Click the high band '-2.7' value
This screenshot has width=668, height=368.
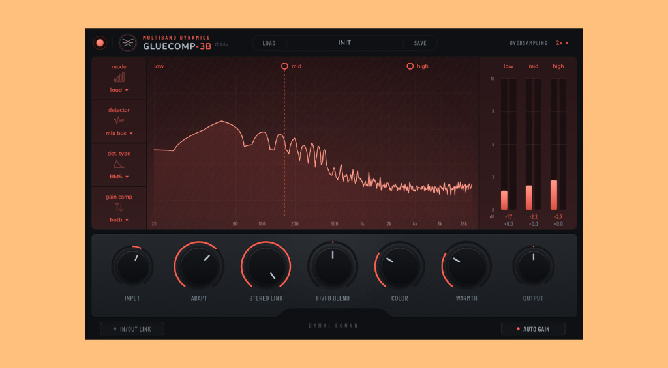coord(558,217)
